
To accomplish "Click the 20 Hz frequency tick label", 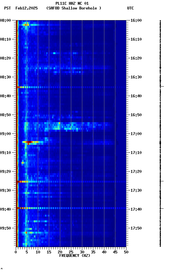I will click(60, 252).
